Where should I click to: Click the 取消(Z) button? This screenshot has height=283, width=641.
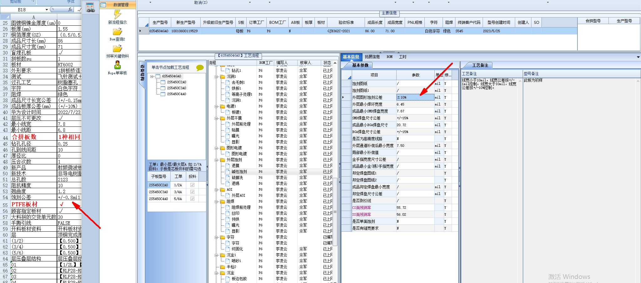tap(201, 3)
